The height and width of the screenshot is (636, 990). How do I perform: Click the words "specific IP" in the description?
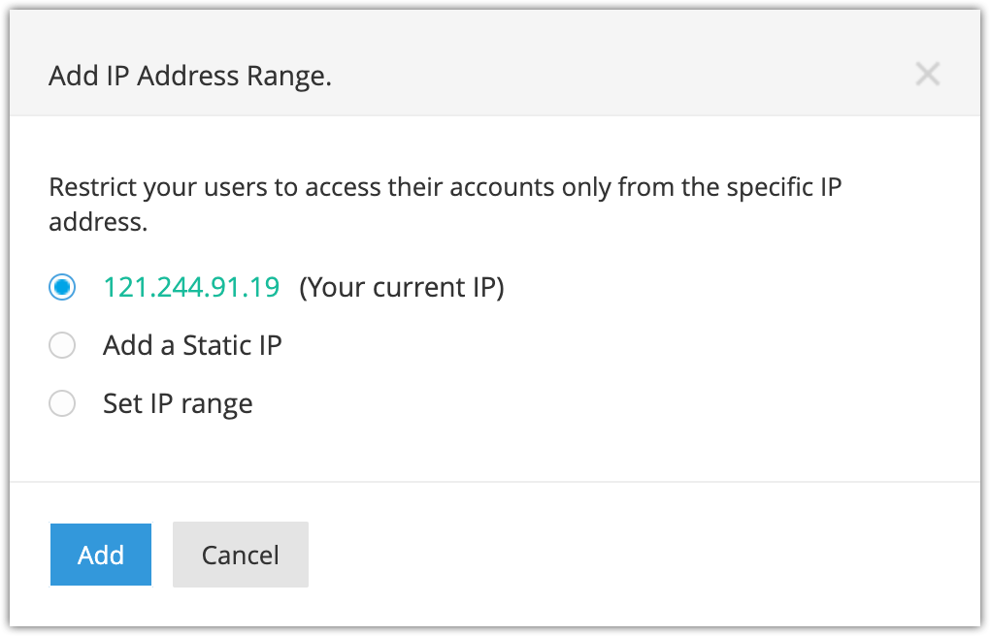click(780, 187)
